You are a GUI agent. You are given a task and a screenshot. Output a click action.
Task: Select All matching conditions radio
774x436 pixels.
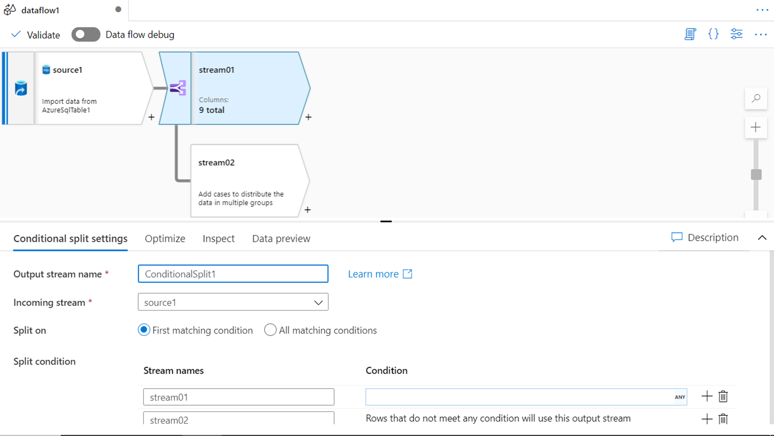pyautogui.click(x=270, y=330)
